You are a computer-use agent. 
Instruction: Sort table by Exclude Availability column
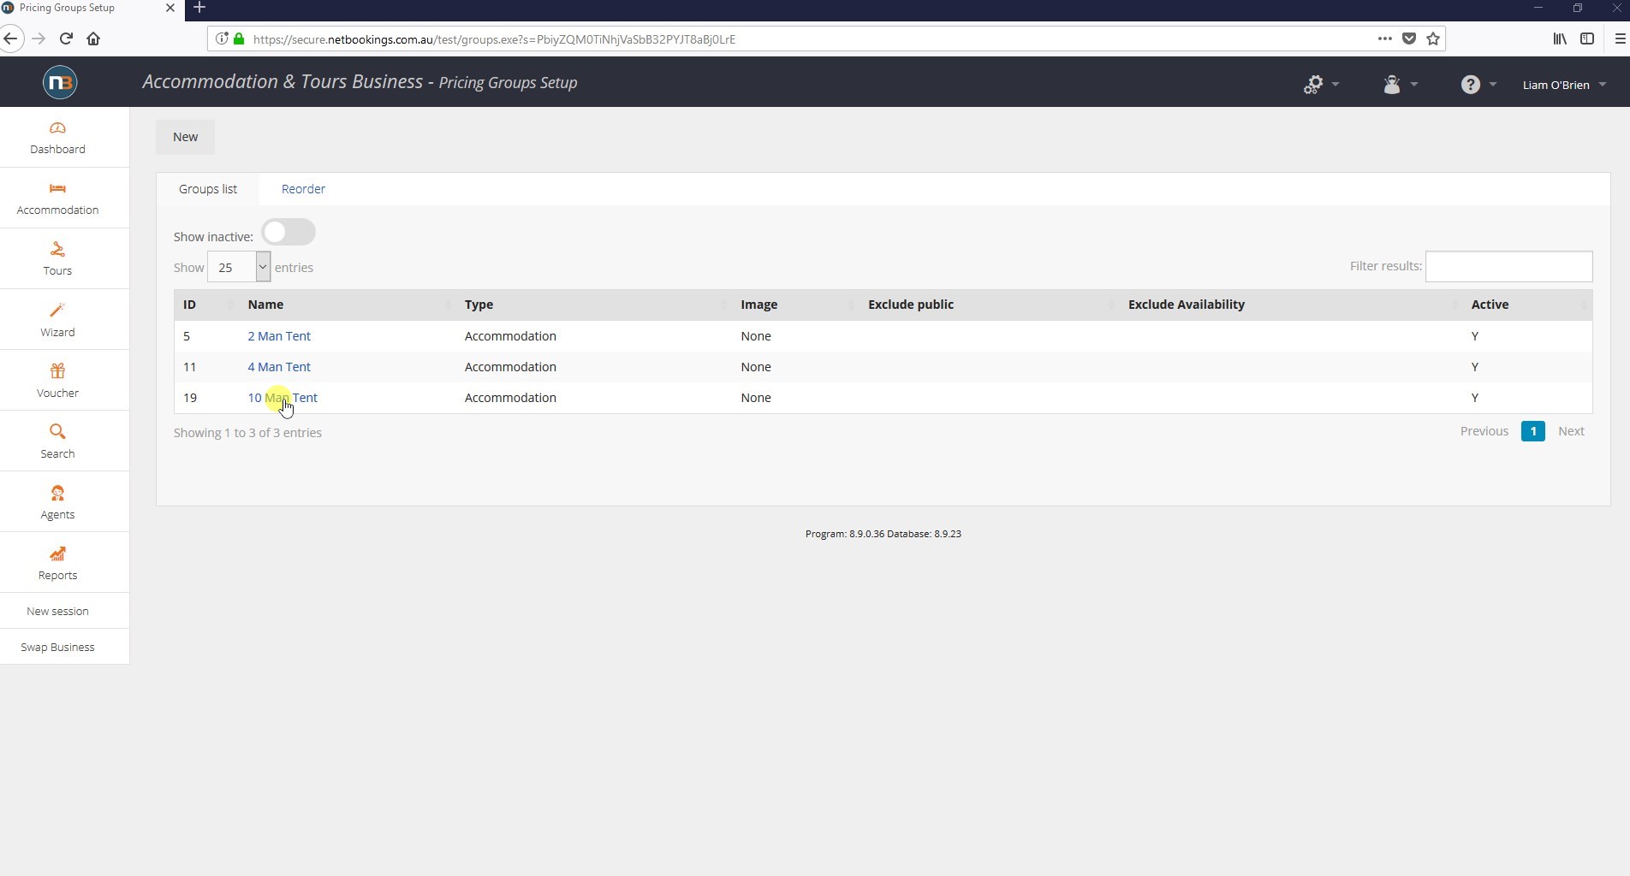pos(1291,305)
